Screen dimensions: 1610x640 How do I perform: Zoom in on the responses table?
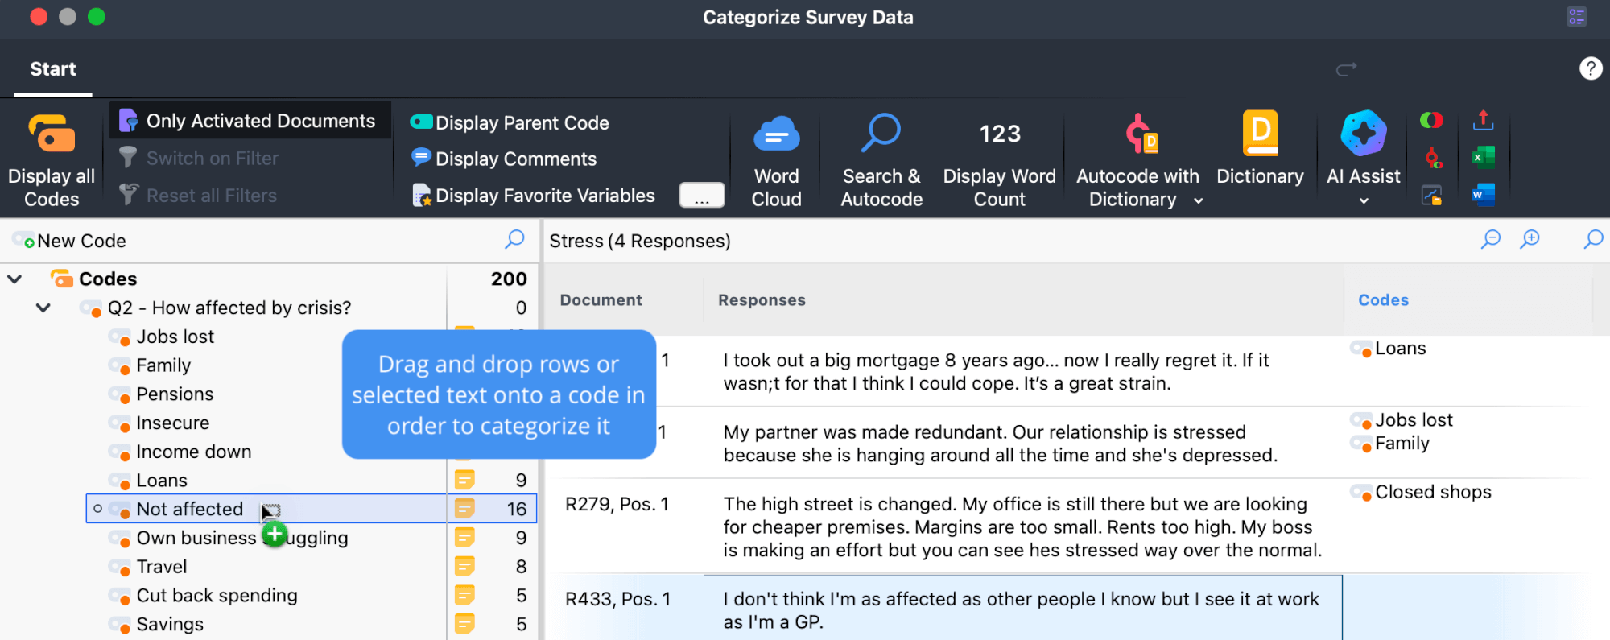(1530, 239)
